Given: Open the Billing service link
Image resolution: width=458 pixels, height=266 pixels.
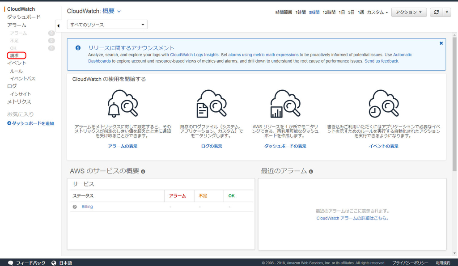Looking at the screenshot, I should [x=87, y=207].
